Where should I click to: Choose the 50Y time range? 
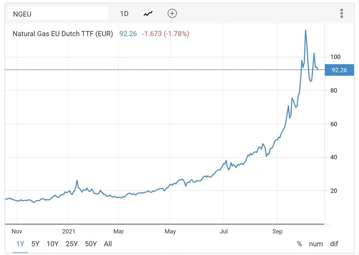(x=91, y=244)
